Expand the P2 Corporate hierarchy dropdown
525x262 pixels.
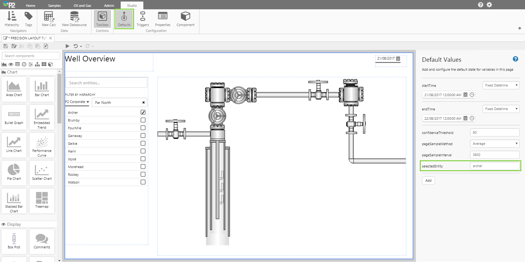coord(77,102)
